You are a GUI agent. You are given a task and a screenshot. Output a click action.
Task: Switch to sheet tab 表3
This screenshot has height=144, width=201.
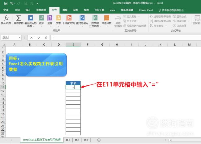tap(86, 140)
